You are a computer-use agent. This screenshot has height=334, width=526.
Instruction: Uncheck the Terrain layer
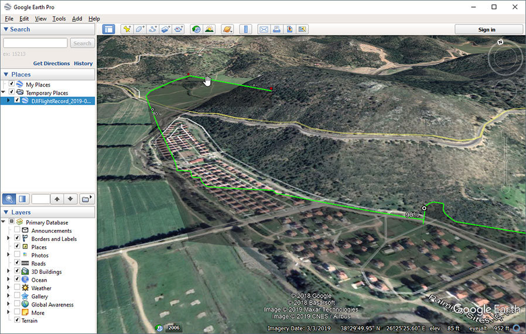[17, 321]
